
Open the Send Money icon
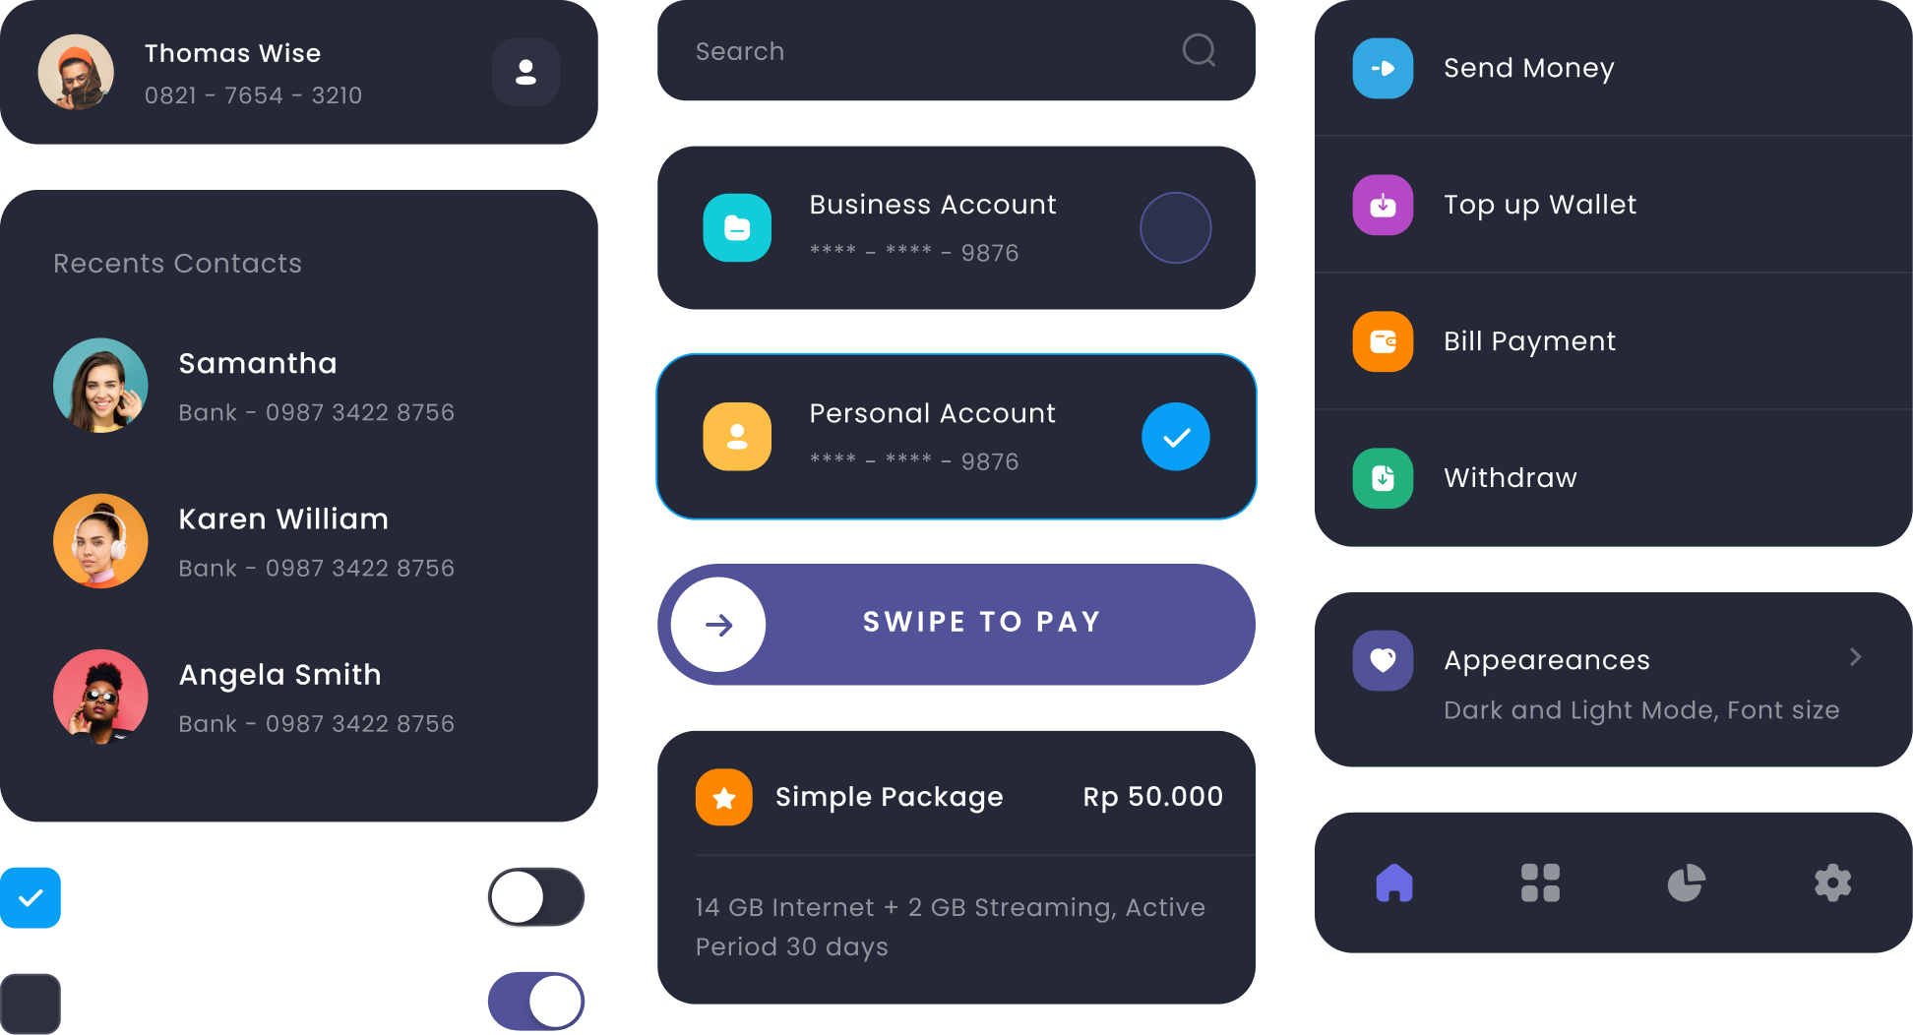(1383, 68)
